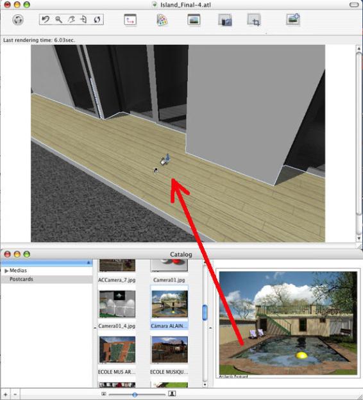Open the landscape image view icon
This screenshot has width=363, height=400.
[x=194, y=20]
